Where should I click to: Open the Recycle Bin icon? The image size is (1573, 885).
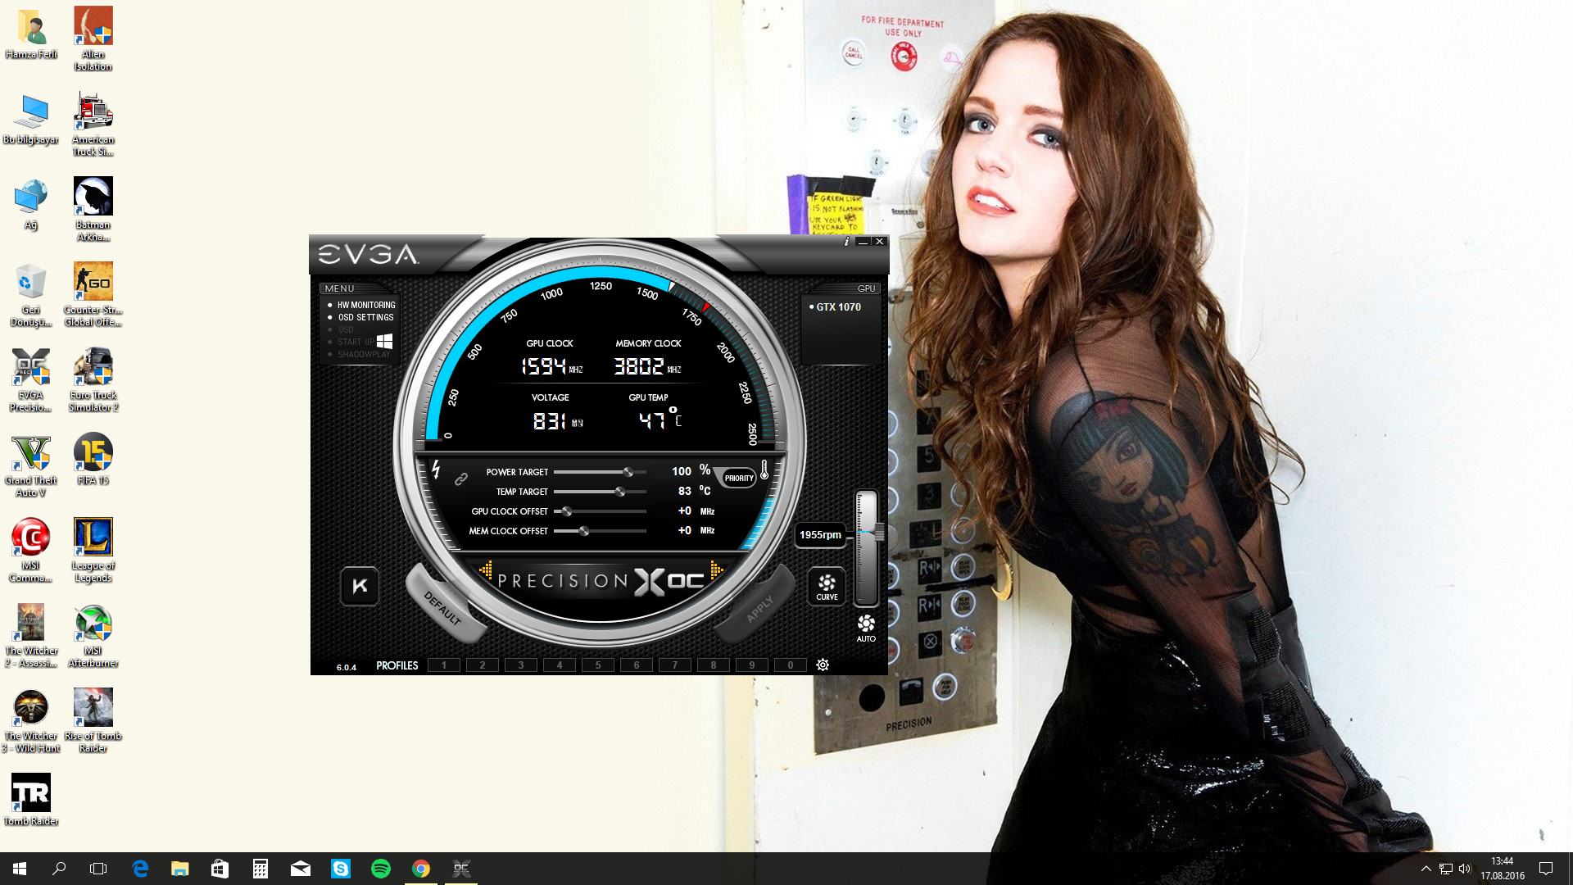pyautogui.click(x=31, y=295)
